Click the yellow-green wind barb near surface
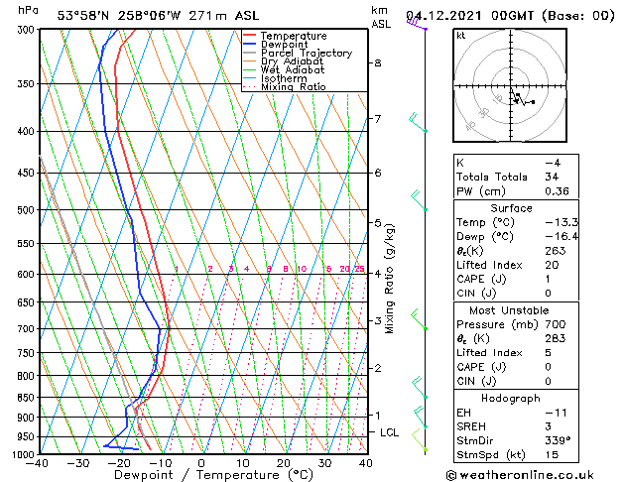The width and height of the screenshot is (624, 482). coord(420,440)
